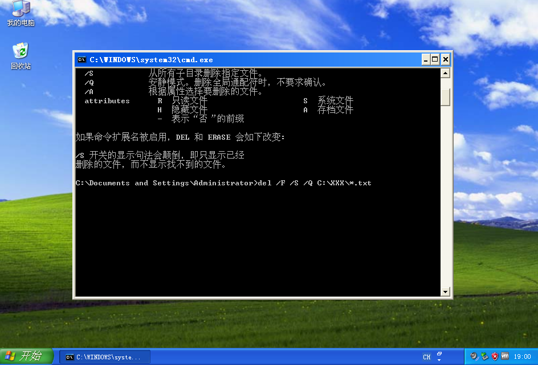Image resolution: width=538 pixels, height=365 pixels.
Task: Click the 19:00 system clock
Action: (x=522, y=357)
